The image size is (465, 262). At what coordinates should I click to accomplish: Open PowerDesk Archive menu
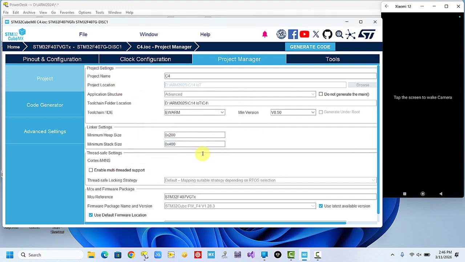[x=29, y=12]
